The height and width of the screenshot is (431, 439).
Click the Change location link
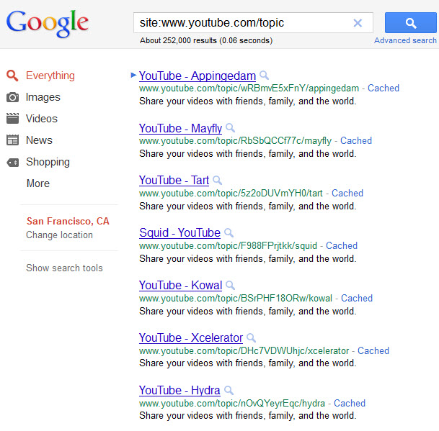tap(59, 235)
